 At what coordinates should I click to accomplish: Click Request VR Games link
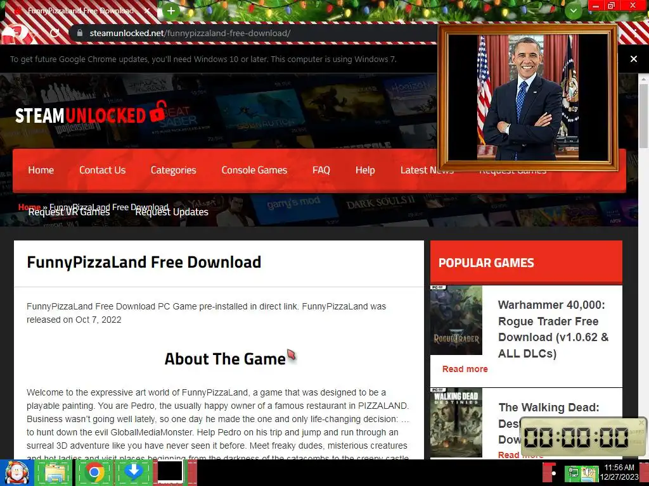coord(69,212)
